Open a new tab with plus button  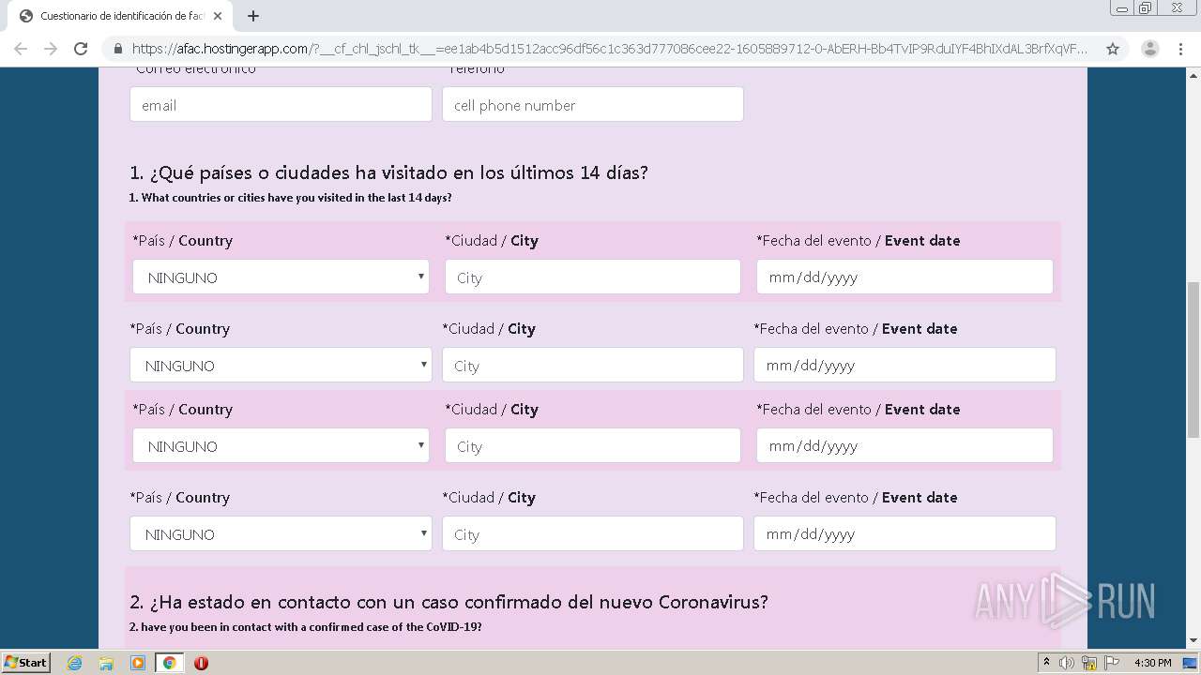pos(253,16)
